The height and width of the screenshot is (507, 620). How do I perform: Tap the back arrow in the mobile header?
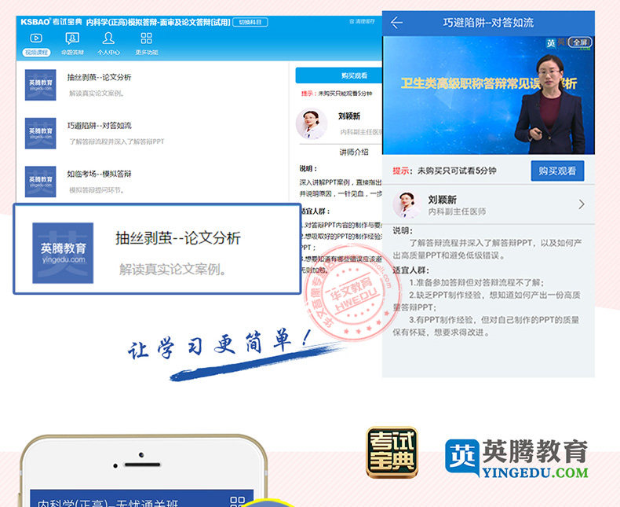396,23
